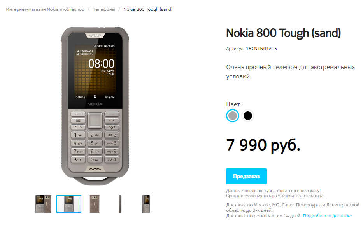Screen dimensions: 363x227
Task: Open the Телефоны breadcrumb link
Action: 104,9
